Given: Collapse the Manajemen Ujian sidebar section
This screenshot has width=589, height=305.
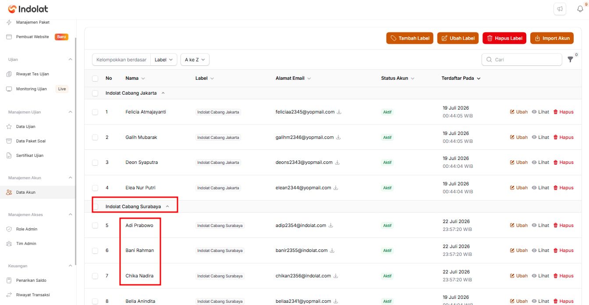Looking at the screenshot, I should coord(71,112).
